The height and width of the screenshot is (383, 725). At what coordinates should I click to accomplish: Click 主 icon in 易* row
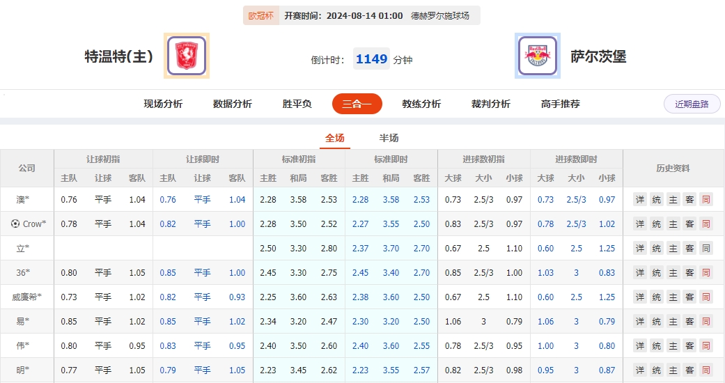pyautogui.click(x=673, y=322)
